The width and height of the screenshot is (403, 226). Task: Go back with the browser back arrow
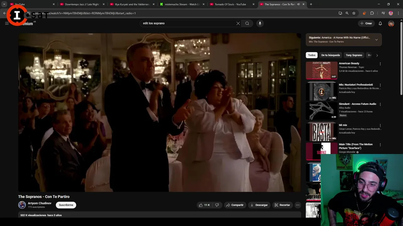click(4, 13)
